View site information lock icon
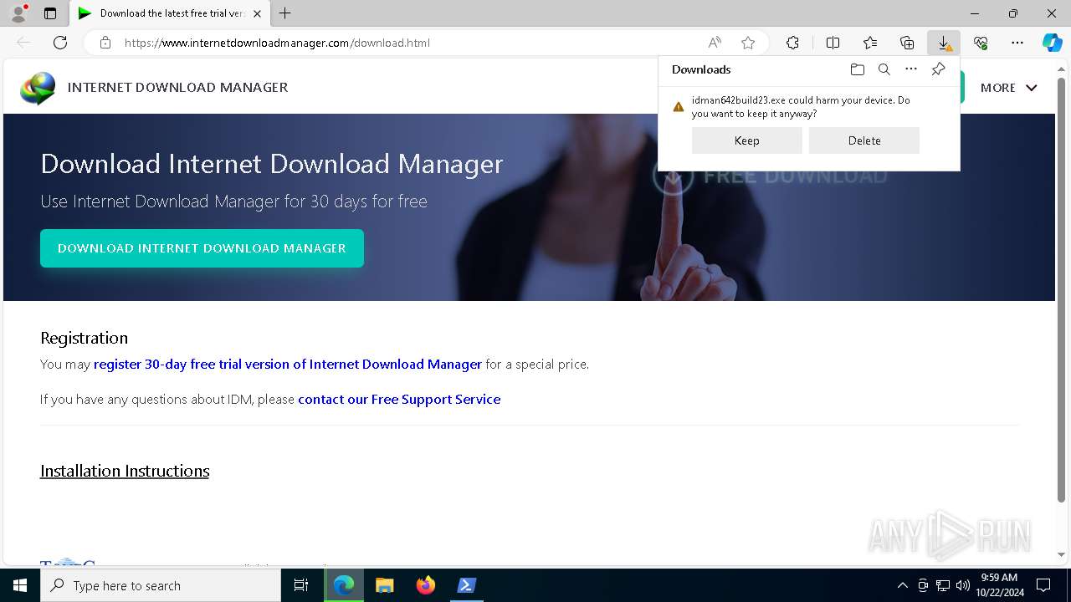 point(105,43)
